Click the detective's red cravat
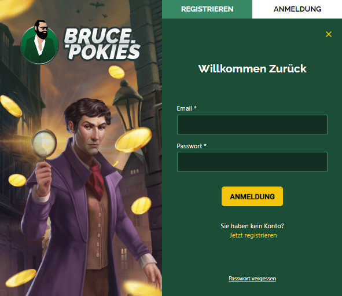Viewport: 342px width, 296px height. 96,180
